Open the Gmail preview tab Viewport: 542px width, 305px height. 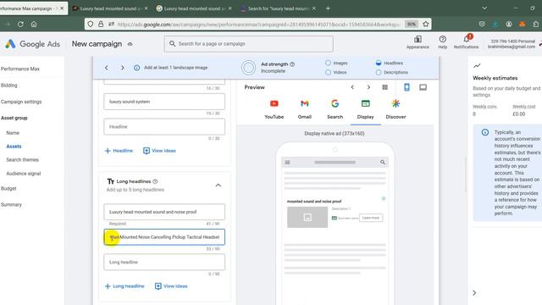305,109
